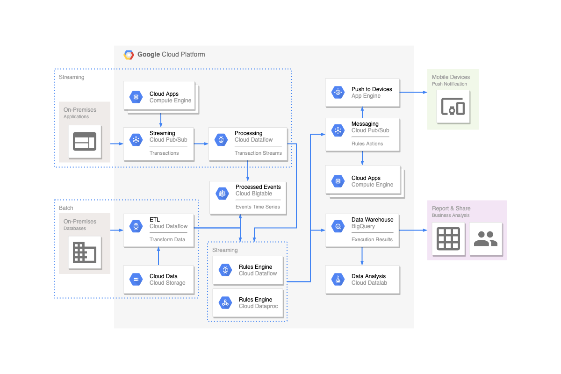This screenshot has height=374, width=561.
Task: Click the "Transform Data" label in ETL
Action: click(x=167, y=239)
